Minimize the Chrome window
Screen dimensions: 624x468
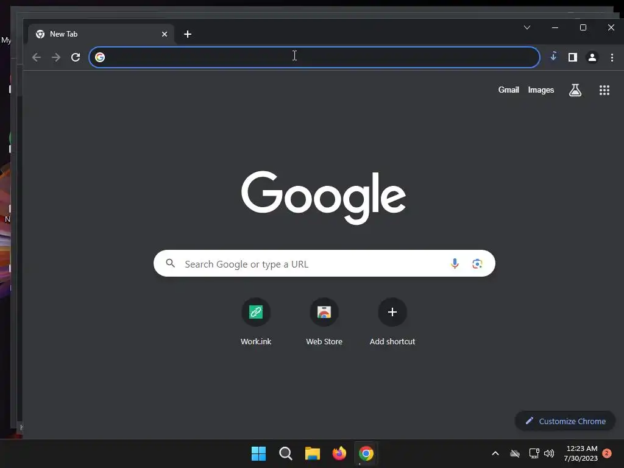click(x=555, y=27)
